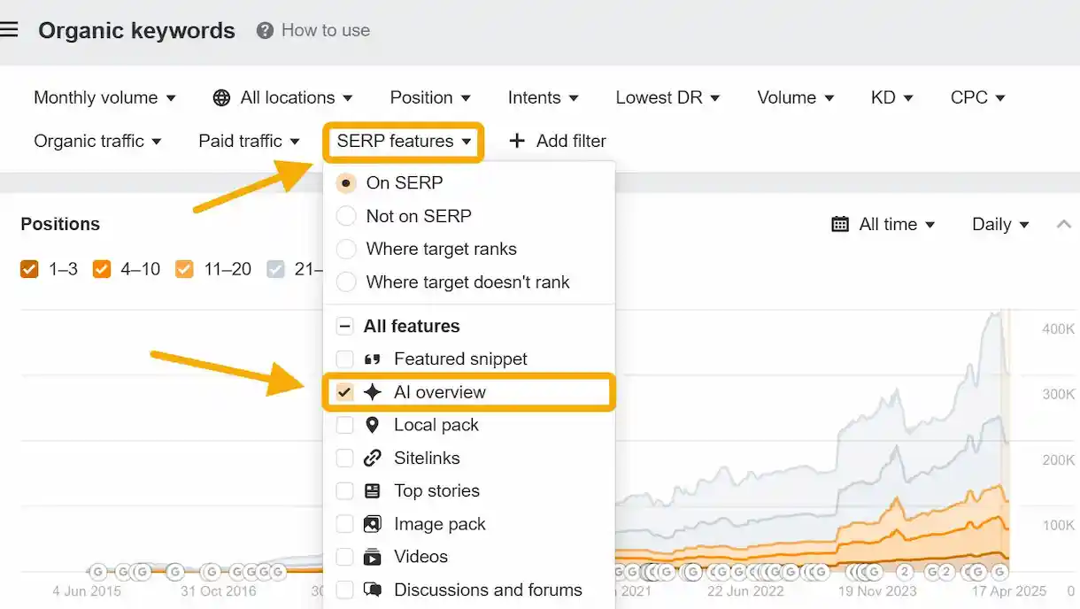Open the Daily interval dropdown
The height and width of the screenshot is (609, 1080).
click(x=1000, y=224)
